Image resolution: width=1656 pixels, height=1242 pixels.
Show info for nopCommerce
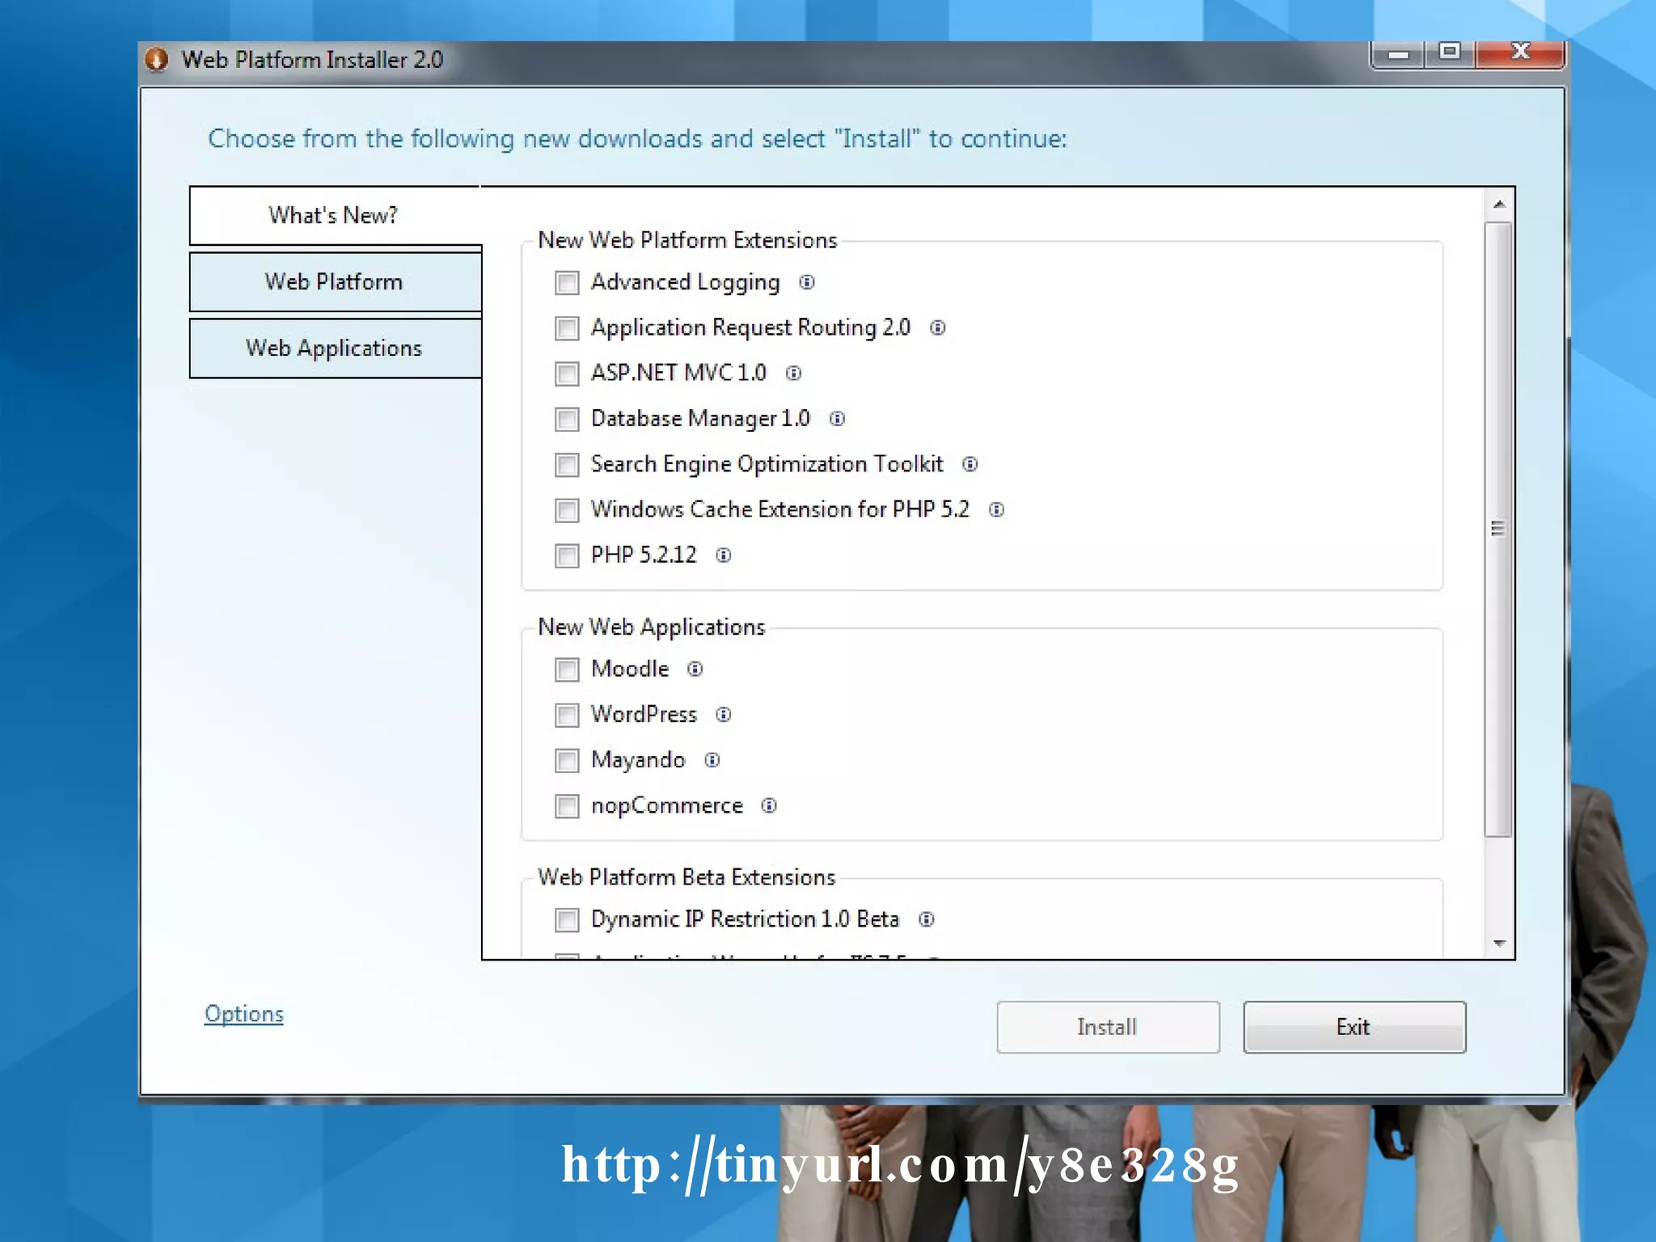pyautogui.click(x=768, y=805)
